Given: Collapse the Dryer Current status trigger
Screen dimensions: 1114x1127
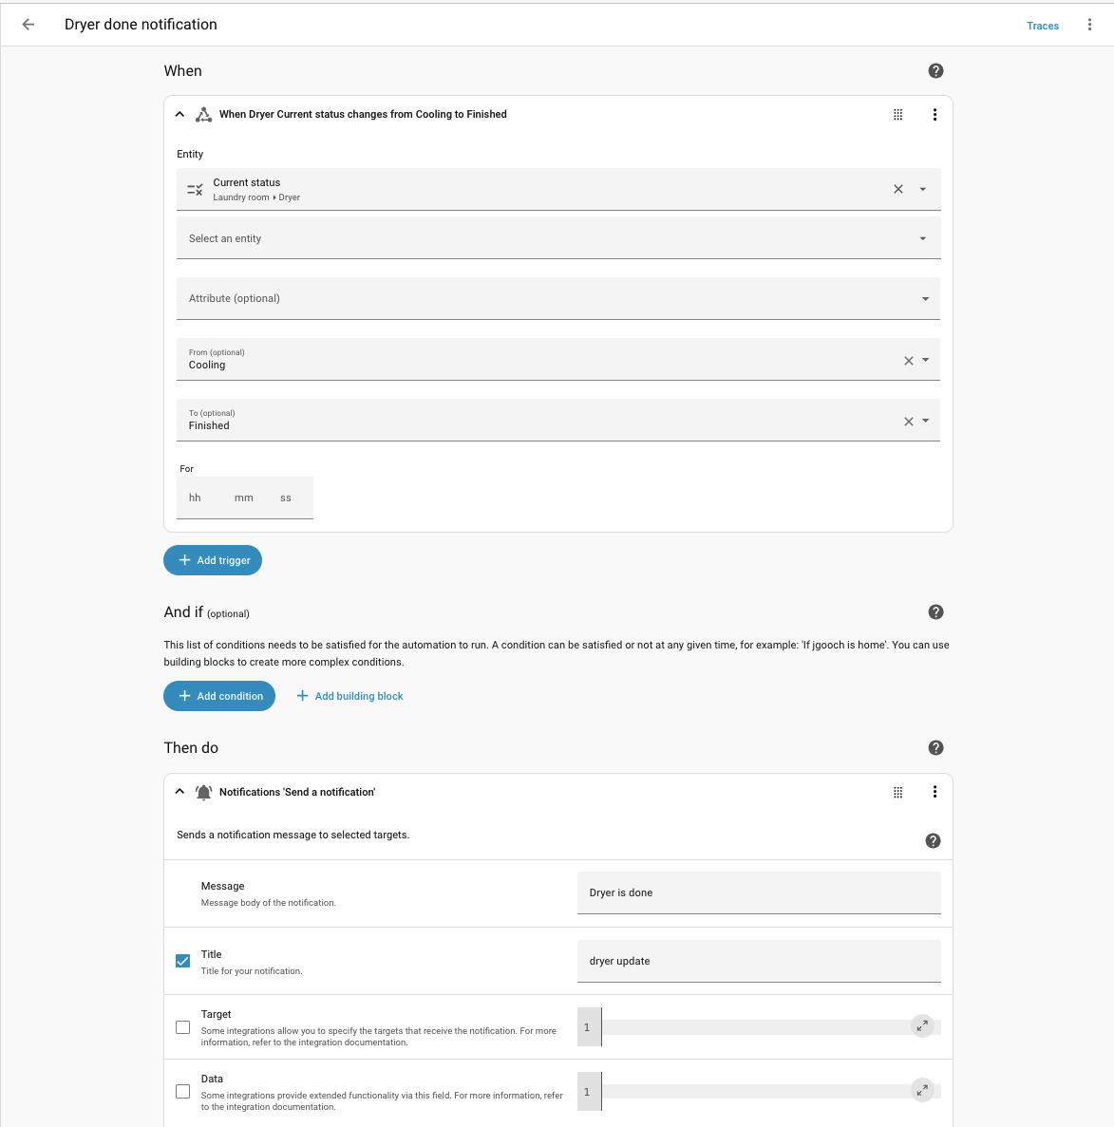Looking at the screenshot, I should tap(179, 115).
